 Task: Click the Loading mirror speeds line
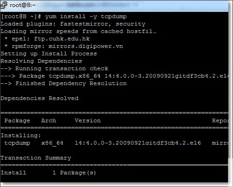78,31
